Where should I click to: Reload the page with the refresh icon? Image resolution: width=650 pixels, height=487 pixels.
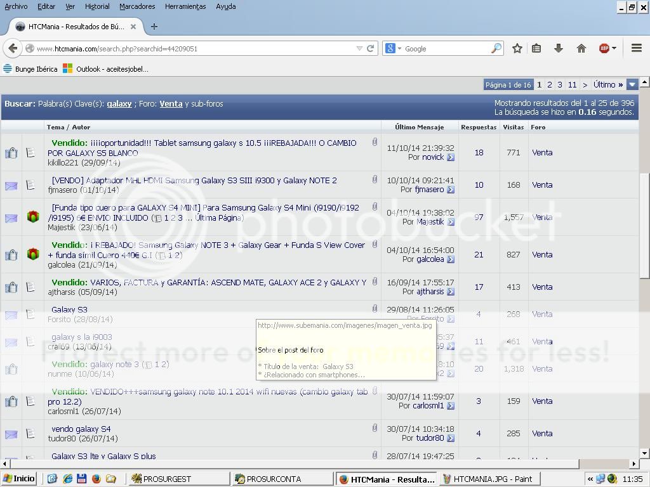pos(370,48)
